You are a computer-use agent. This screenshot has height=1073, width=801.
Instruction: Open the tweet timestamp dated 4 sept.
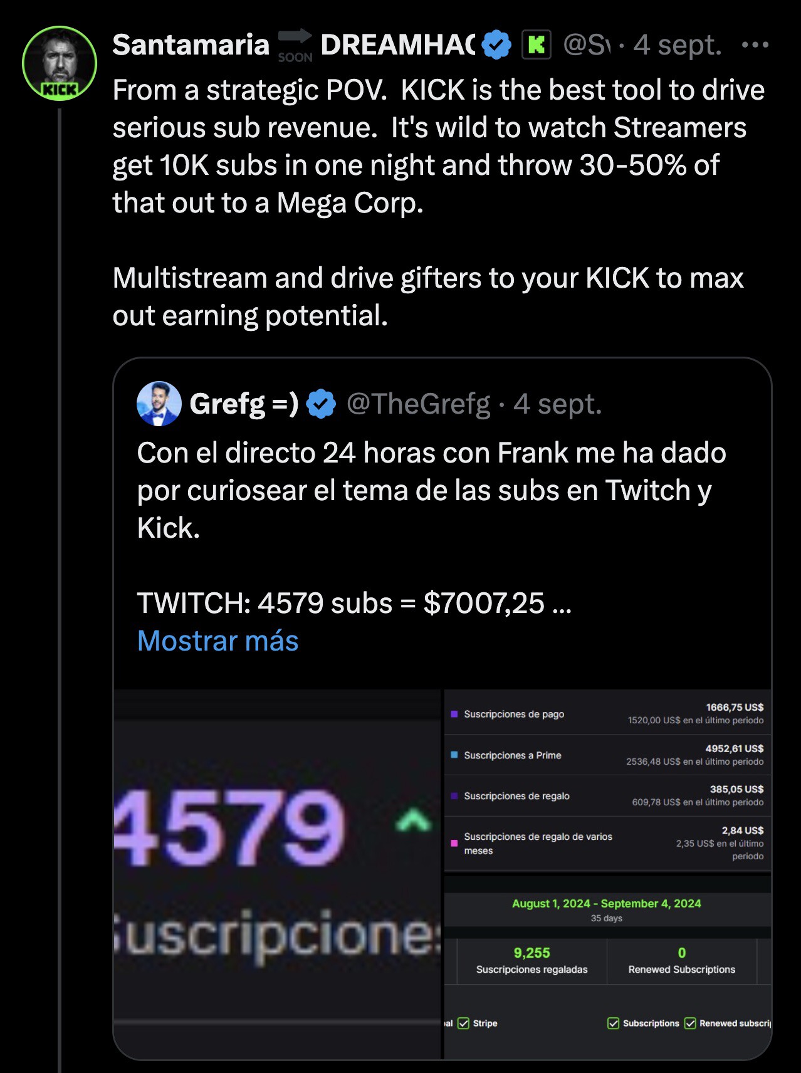pyautogui.click(x=677, y=44)
